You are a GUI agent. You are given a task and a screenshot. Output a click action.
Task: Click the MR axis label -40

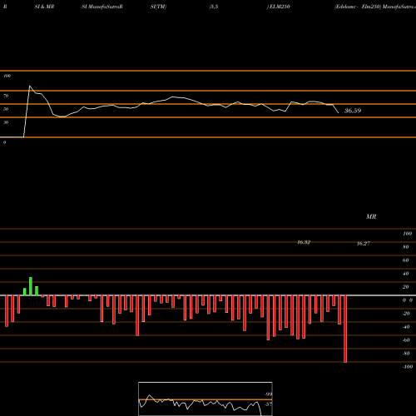pos(406,327)
